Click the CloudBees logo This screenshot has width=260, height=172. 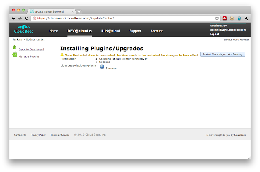(24, 30)
